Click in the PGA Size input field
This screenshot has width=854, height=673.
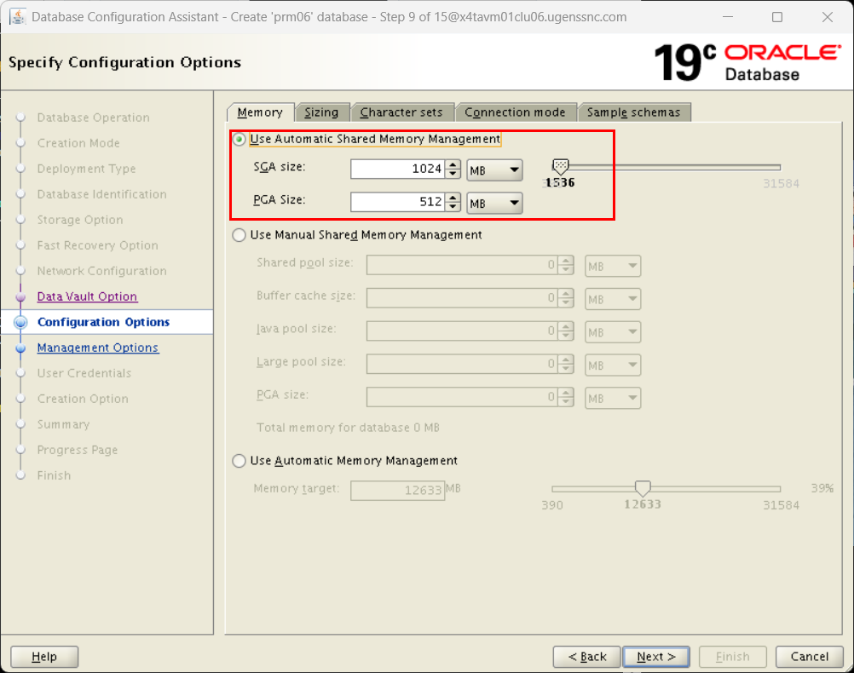[x=398, y=202]
